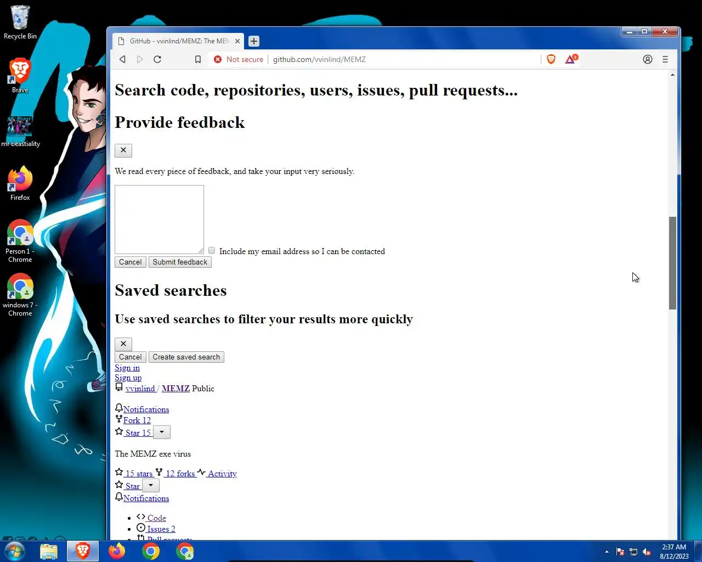The image size is (702, 562).
Task: Launch Chrome from taskbar
Action: [x=151, y=551]
